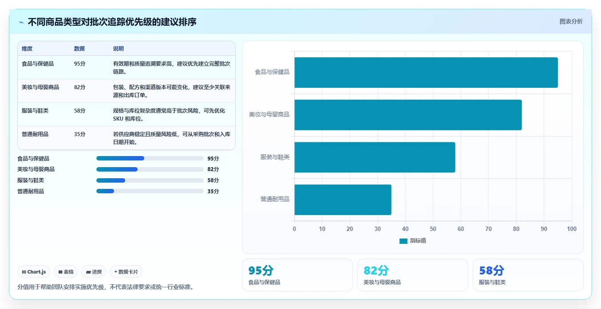Image resolution: width=601 pixels, height=309 pixels.
Task: Click the 数据 column header
Action: tap(79, 49)
